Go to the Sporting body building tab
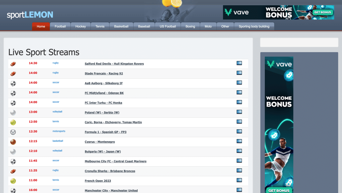The image size is (342, 193). [254, 26]
